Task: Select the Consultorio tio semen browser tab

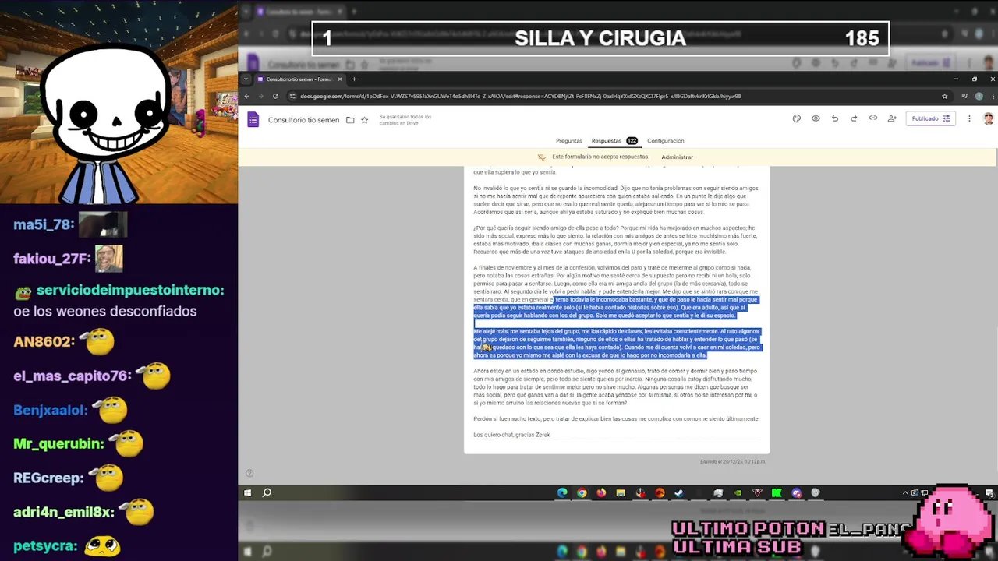Action: pos(299,79)
